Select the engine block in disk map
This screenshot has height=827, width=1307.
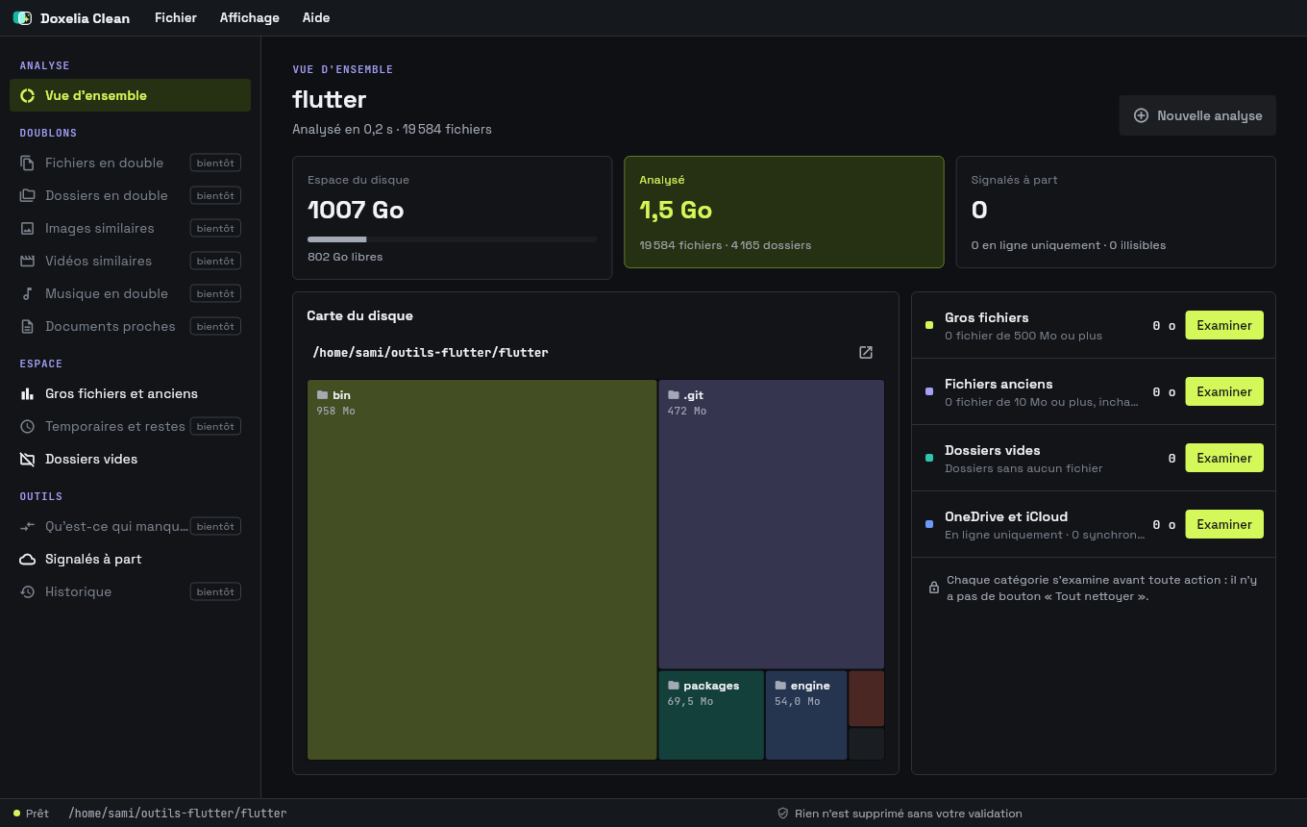tap(806, 715)
